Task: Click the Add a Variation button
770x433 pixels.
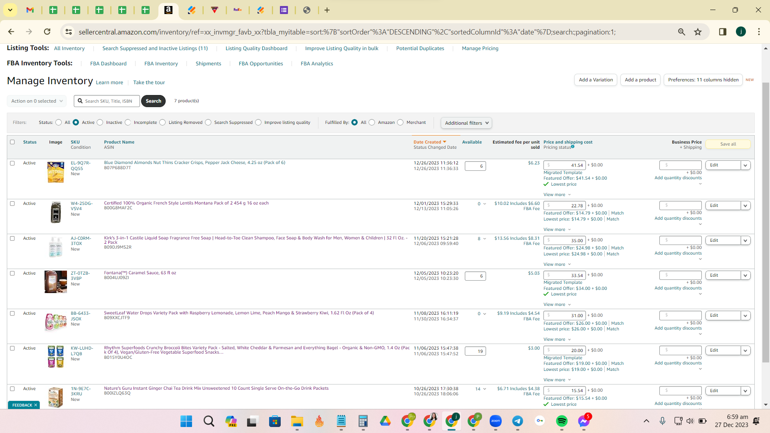Action: 596,80
